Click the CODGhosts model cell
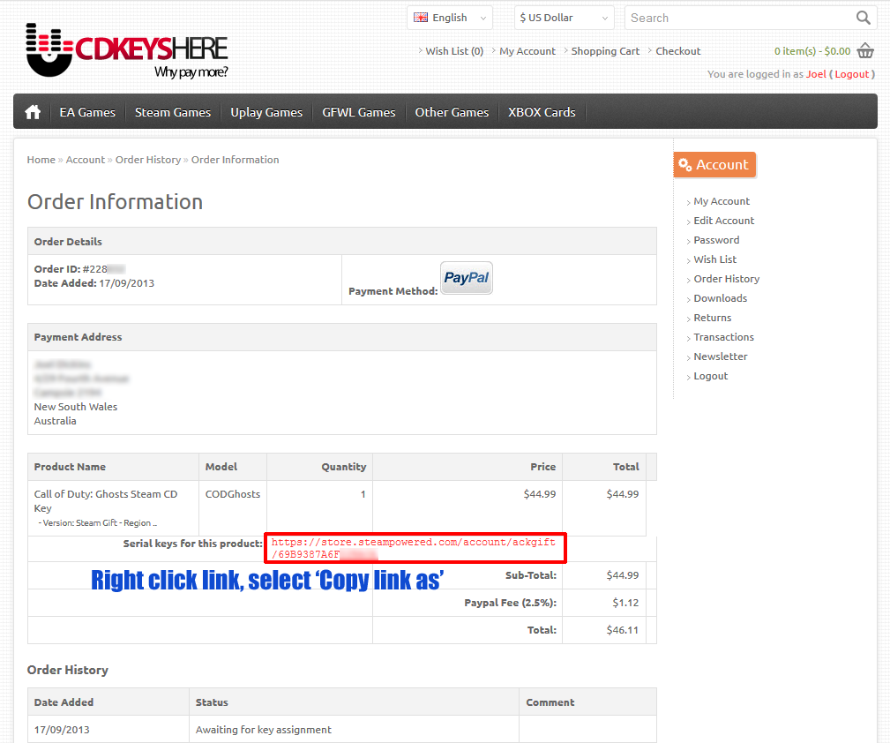The width and height of the screenshot is (890, 743). click(233, 494)
